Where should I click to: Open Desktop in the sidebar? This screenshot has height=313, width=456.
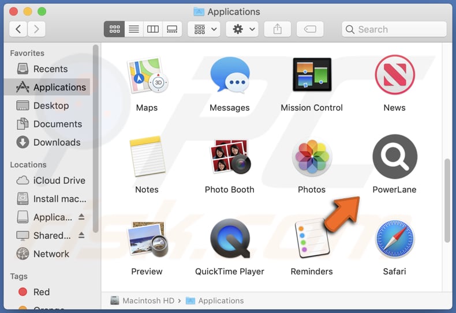[x=47, y=105]
